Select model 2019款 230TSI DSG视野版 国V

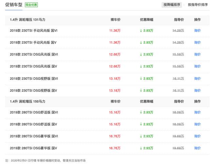[33, 90]
